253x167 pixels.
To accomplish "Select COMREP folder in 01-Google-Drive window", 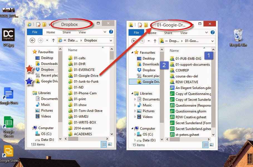I will (180, 70).
